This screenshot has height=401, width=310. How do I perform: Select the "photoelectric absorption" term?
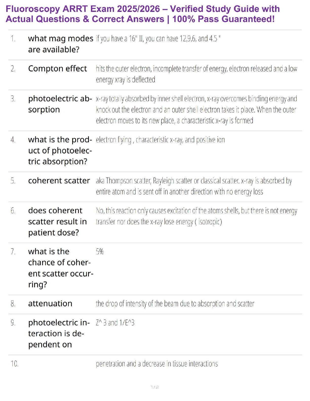click(x=60, y=104)
